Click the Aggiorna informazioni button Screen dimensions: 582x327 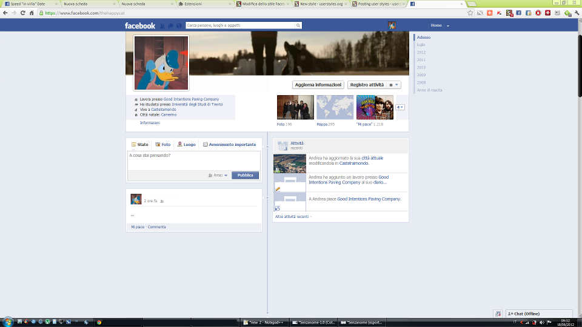(318, 85)
